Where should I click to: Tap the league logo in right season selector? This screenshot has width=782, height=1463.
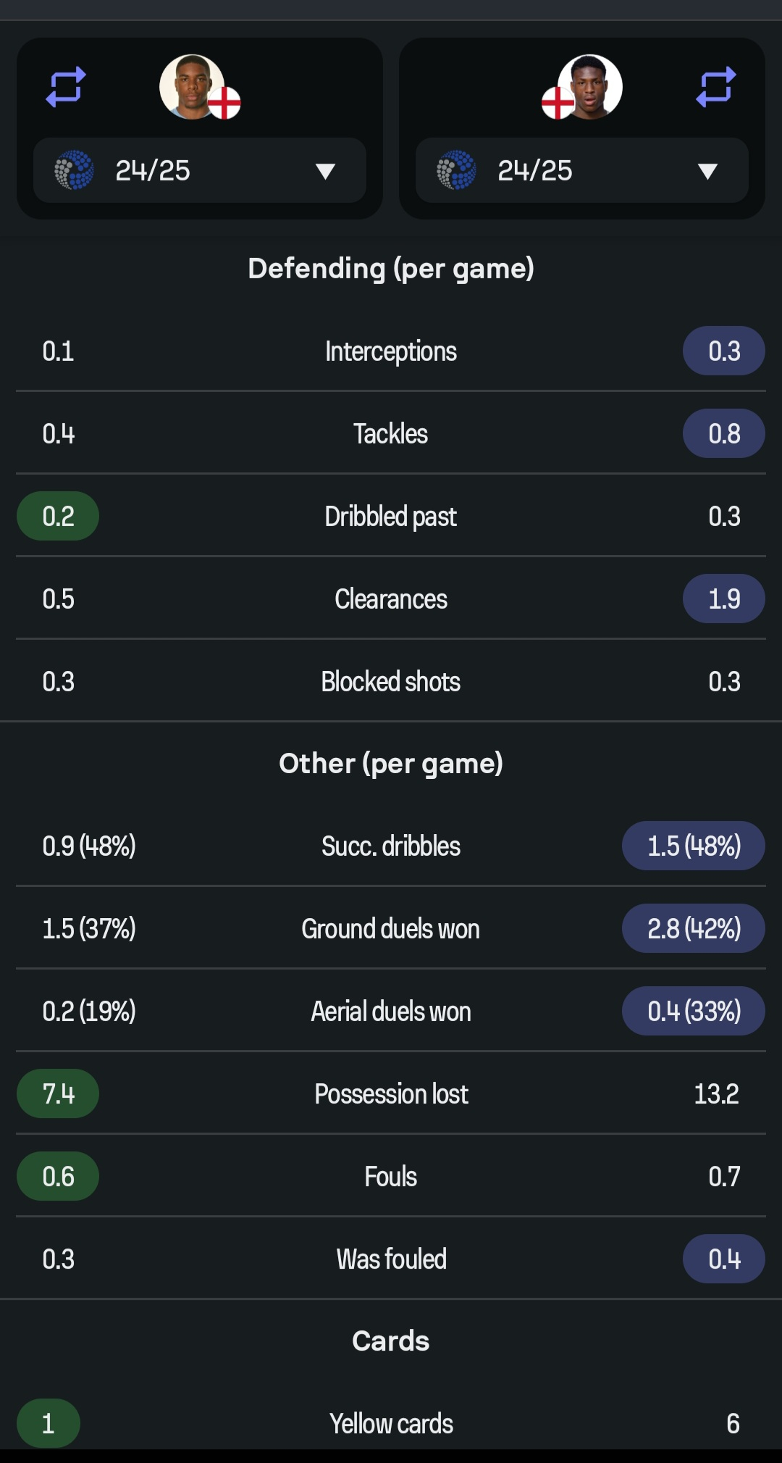coord(456,170)
